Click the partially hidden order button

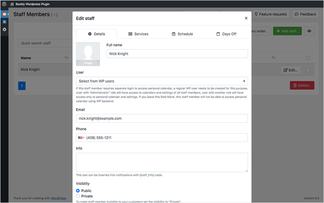pyautogui.click(x=261, y=31)
